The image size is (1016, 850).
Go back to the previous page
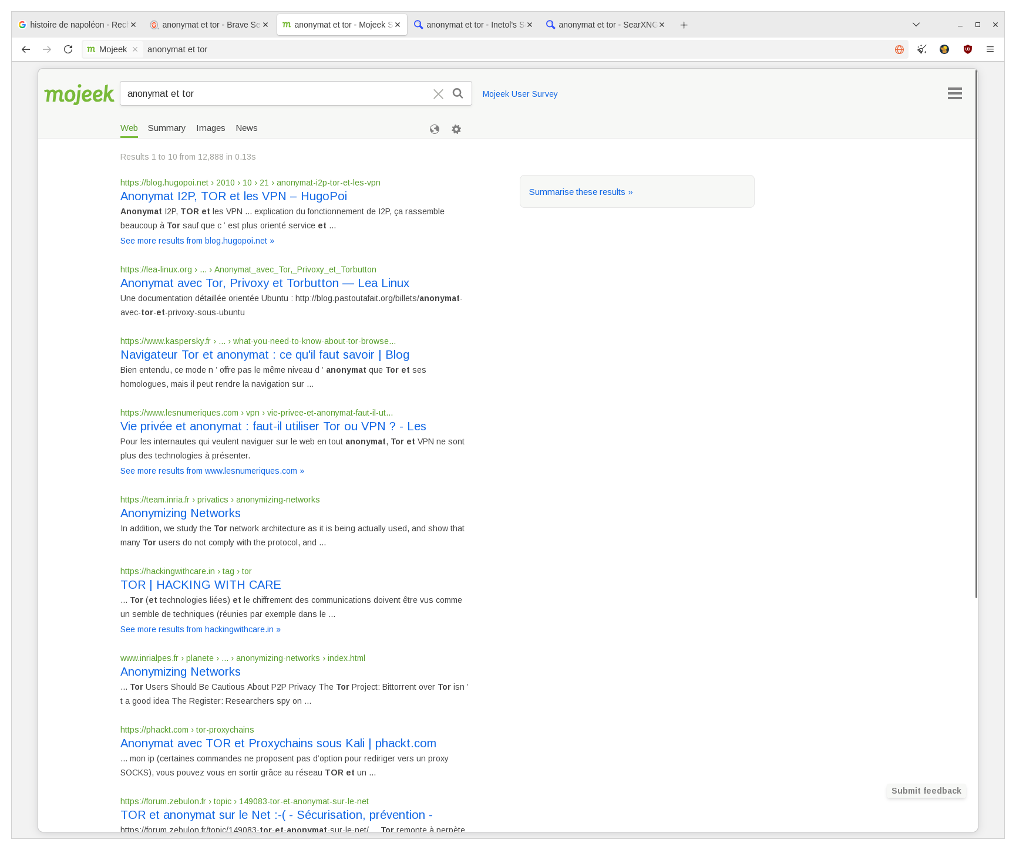pyautogui.click(x=26, y=49)
